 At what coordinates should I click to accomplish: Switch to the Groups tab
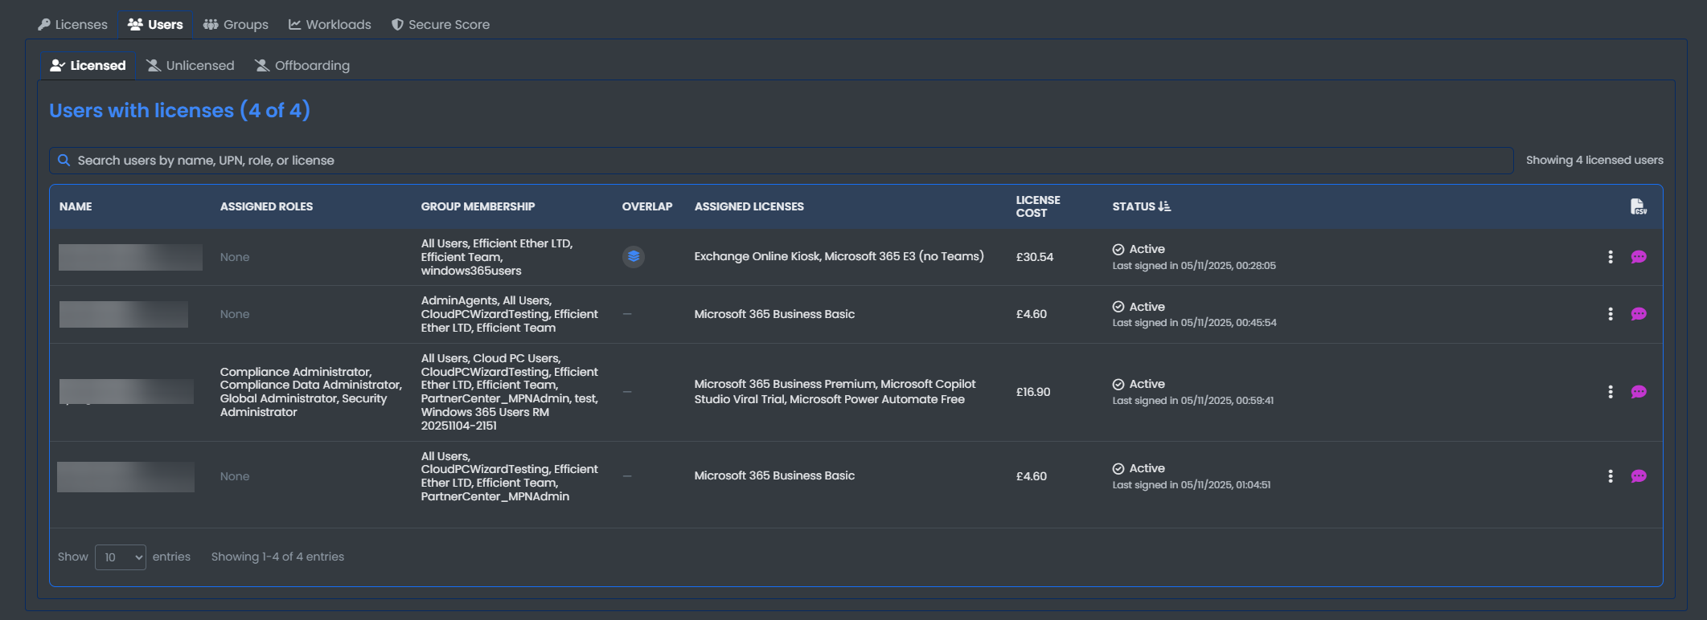click(x=236, y=25)
